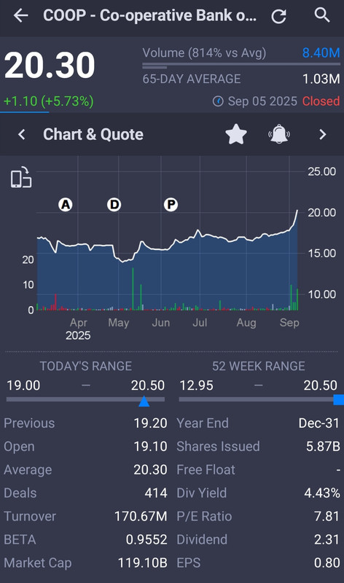
Task: Tap Previous close value 19.20
Action: pos(150,423)
